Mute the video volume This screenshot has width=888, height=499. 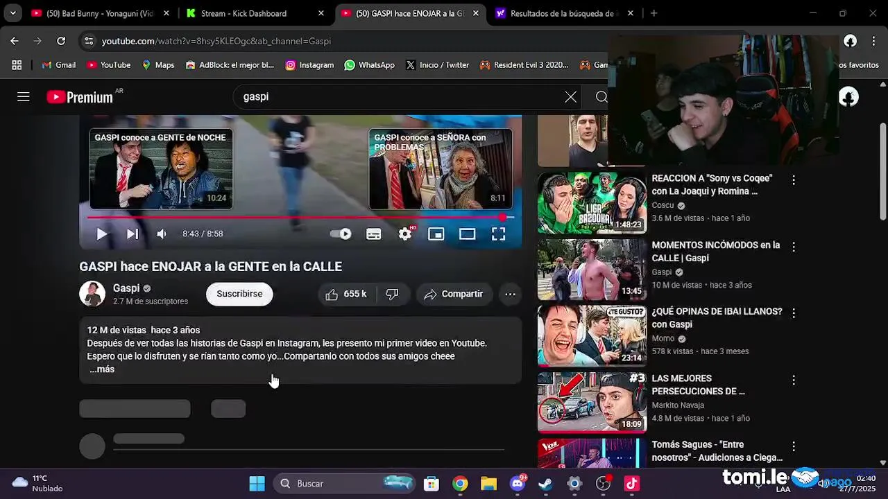pos(162,234)
